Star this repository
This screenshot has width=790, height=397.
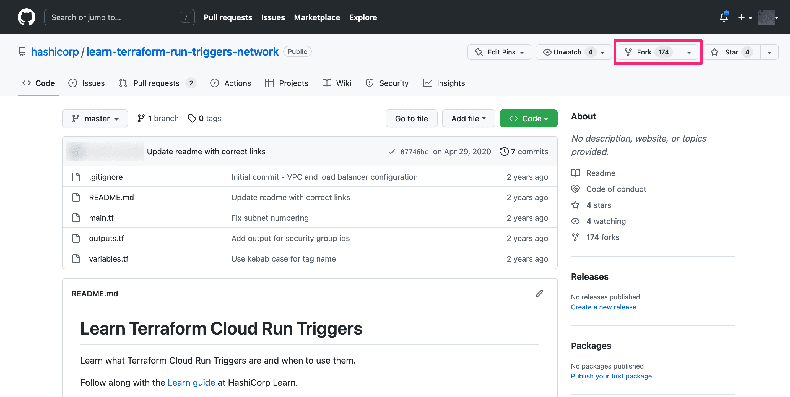[x=732, y=52]
